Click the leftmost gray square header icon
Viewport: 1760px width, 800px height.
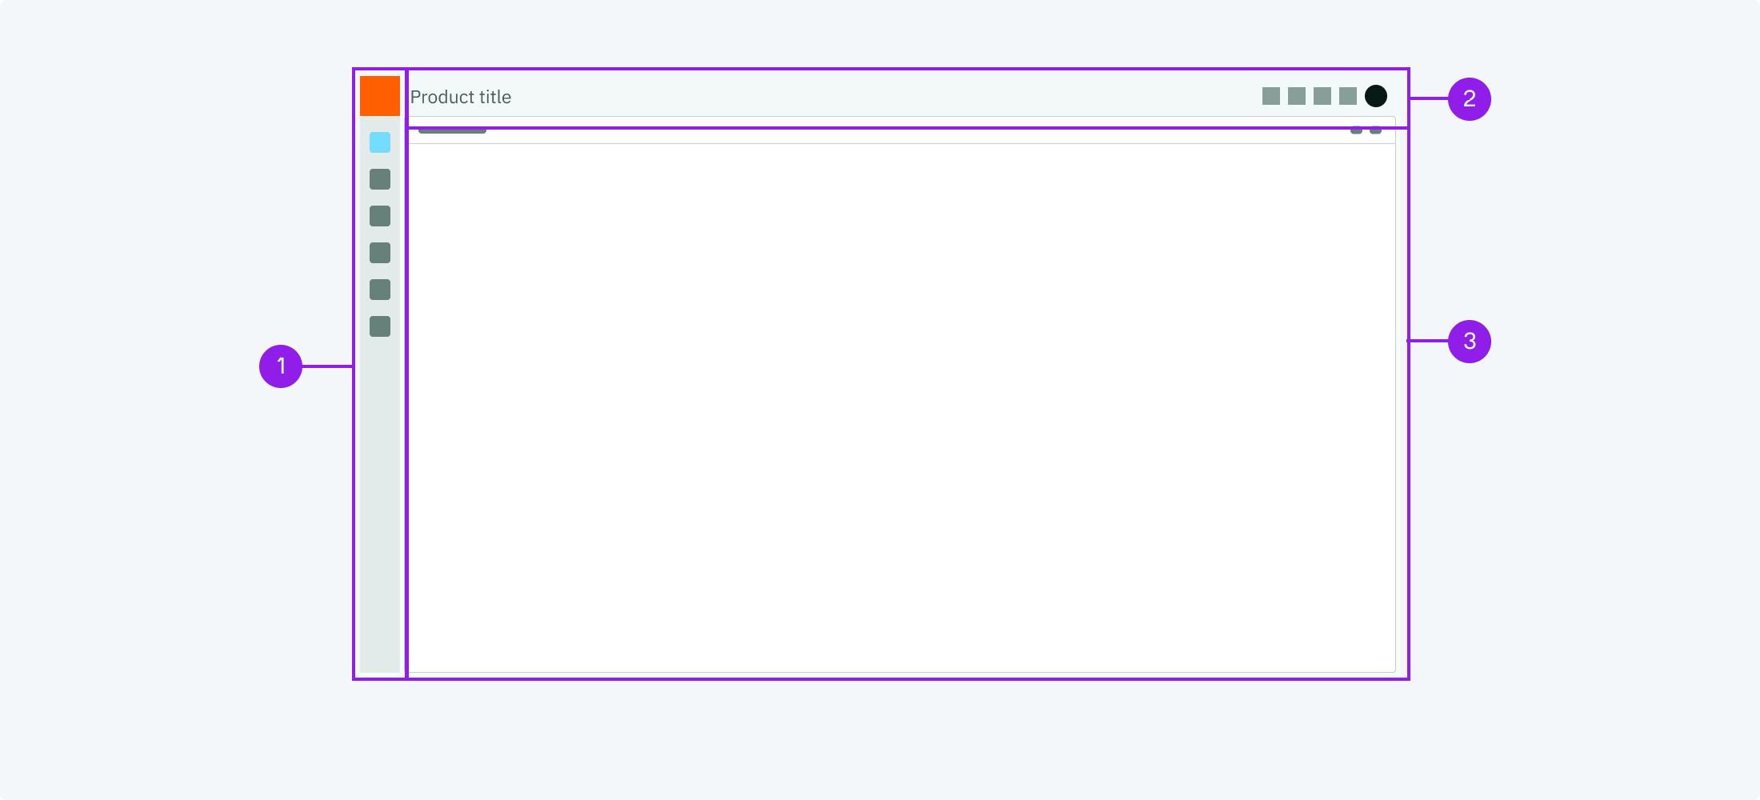click(1271, 96)
